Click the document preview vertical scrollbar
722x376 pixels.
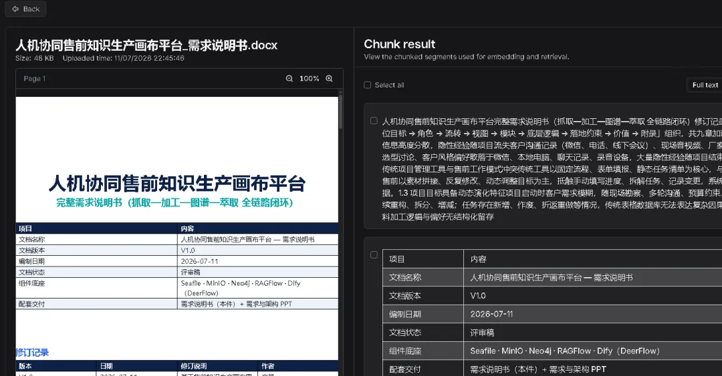(341, 110)
